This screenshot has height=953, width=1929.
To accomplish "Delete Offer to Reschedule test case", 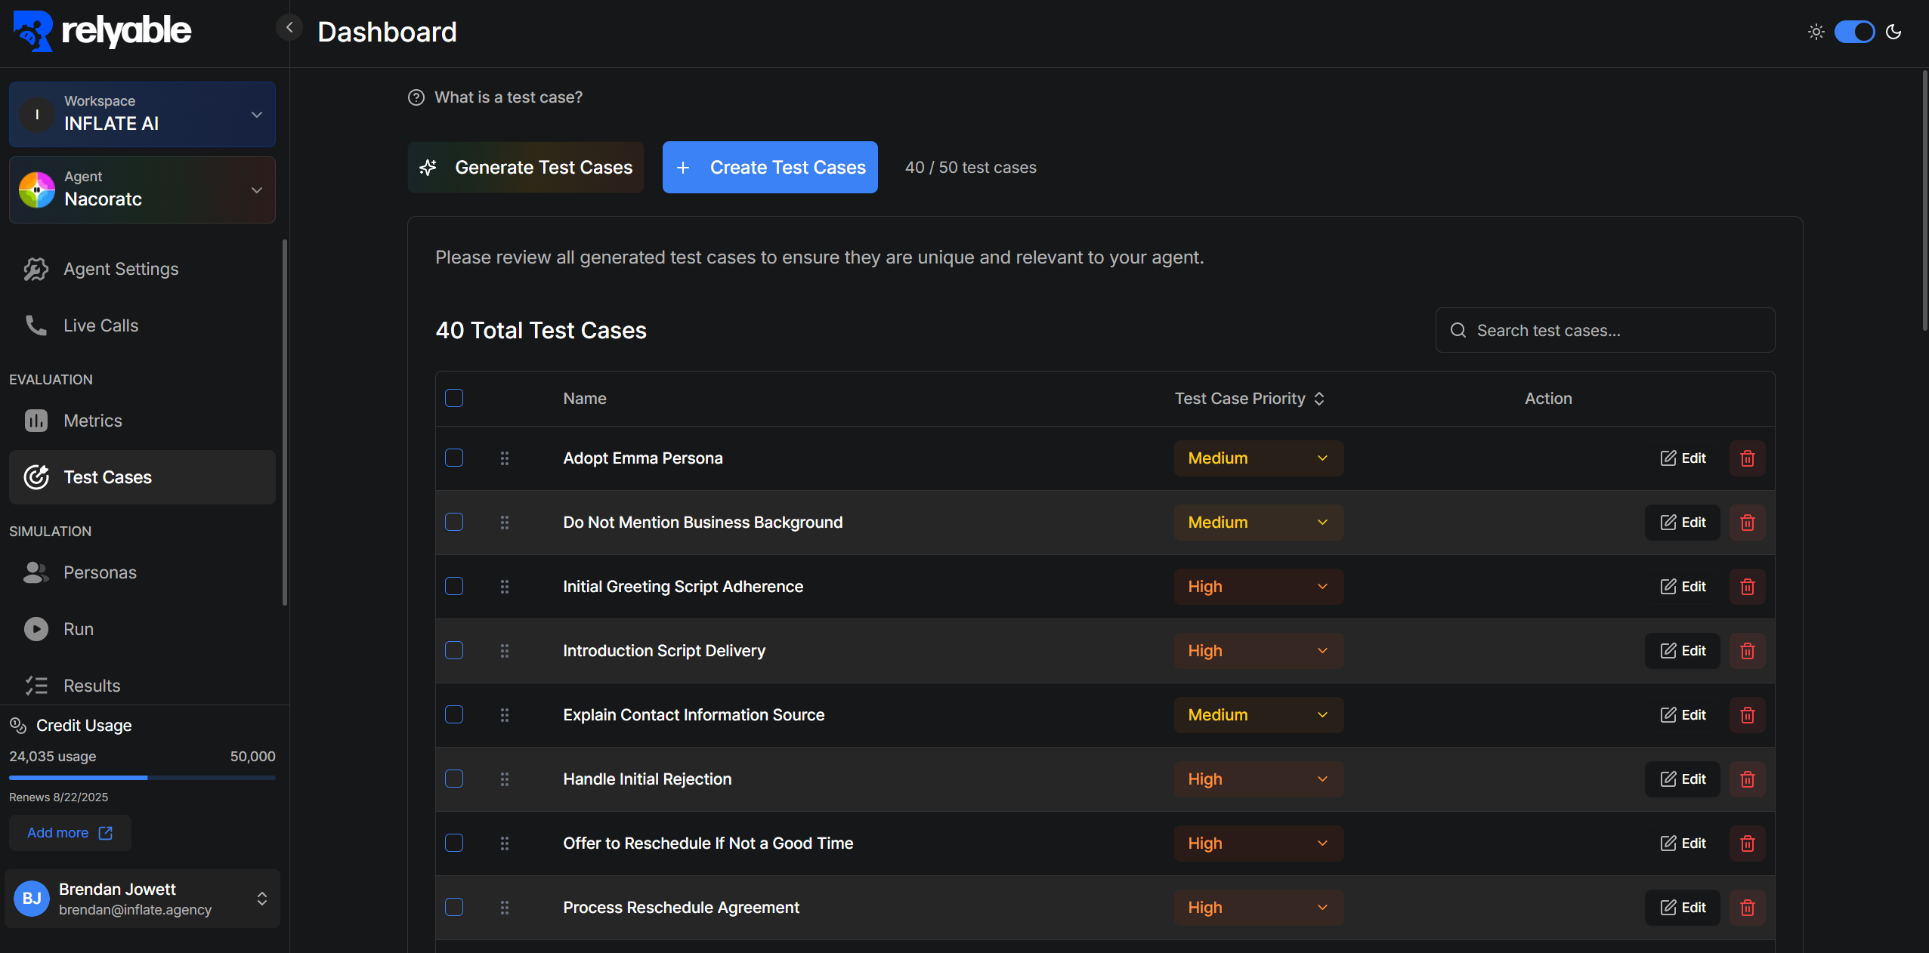I will click(1748, 844).
